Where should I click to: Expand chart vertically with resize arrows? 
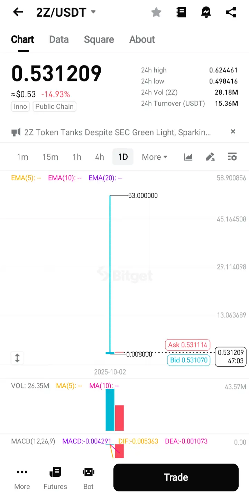(x=17, y=358)
